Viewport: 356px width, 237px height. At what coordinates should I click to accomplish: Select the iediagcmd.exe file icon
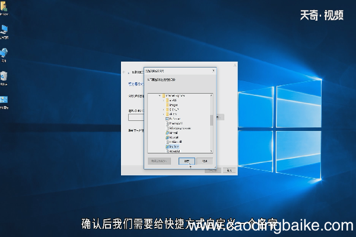coord(167,128)
